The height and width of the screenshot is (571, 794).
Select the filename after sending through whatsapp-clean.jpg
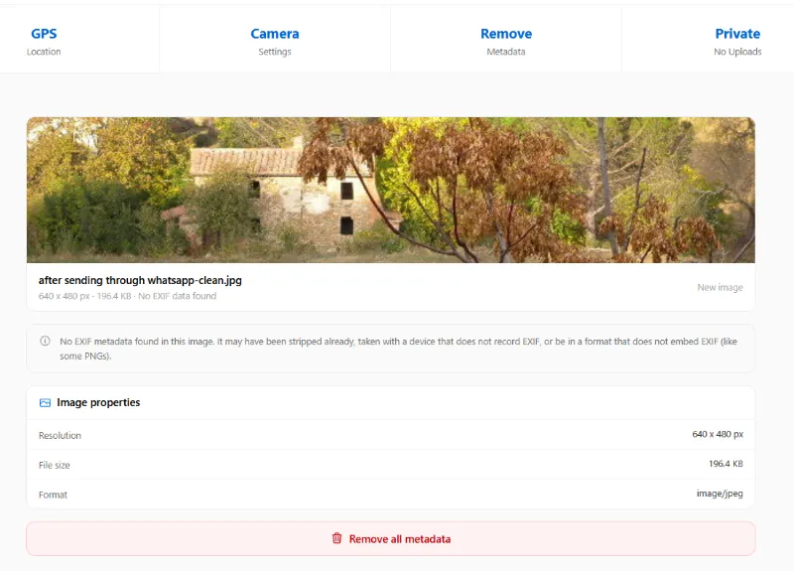coord(140,280)
